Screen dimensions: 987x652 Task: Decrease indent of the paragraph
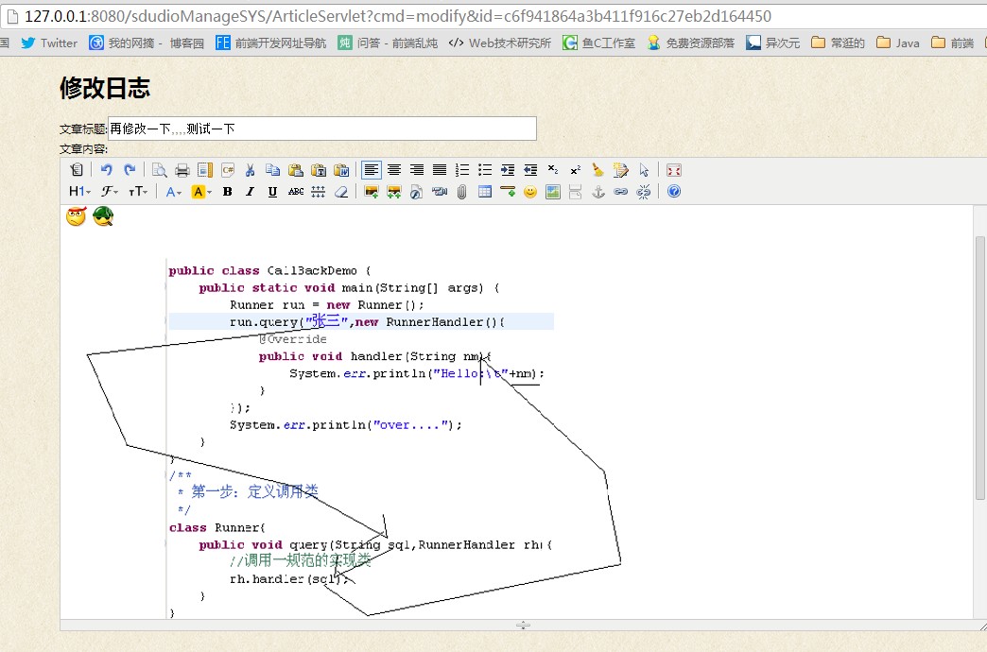(x=530, y=170)
